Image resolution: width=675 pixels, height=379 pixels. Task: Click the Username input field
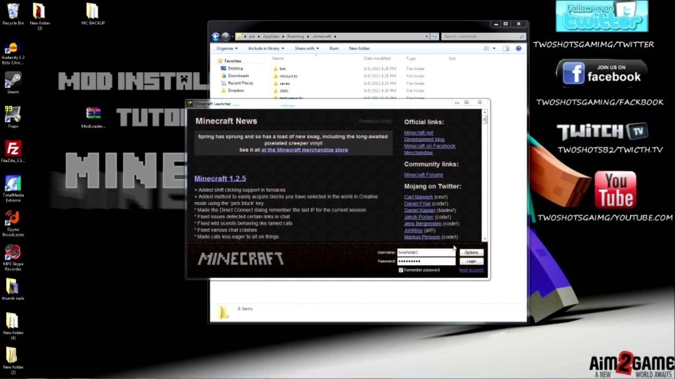point(426,252)
